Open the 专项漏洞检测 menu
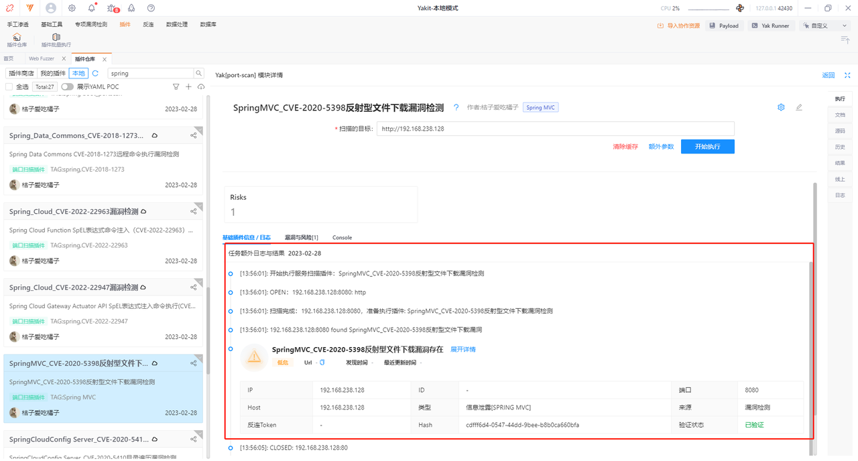This screenshot has height=461, width=858. 91,24
